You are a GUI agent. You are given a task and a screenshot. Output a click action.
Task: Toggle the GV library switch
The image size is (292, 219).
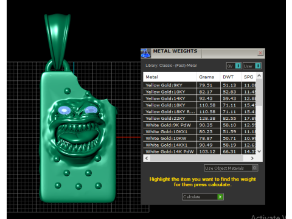click(234, 66)
